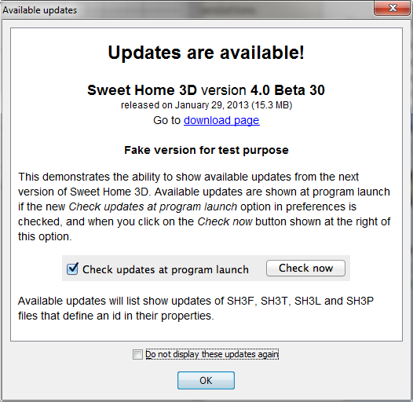Confirm the dialog with the OK button
The width and height of the screenshot is (413, 402).
[x=206, y=380]
